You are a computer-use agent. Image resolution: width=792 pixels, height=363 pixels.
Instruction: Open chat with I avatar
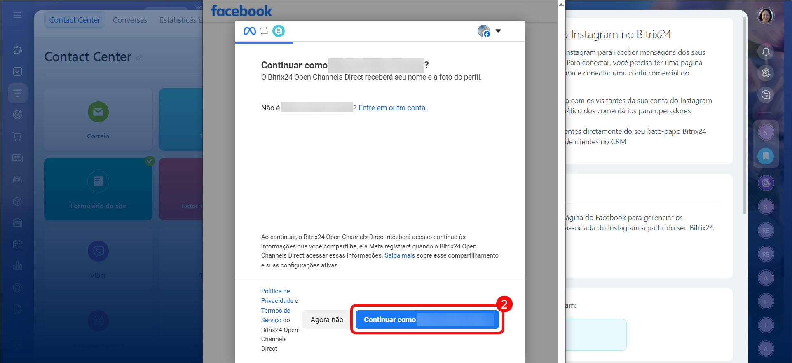pos(766,325)
